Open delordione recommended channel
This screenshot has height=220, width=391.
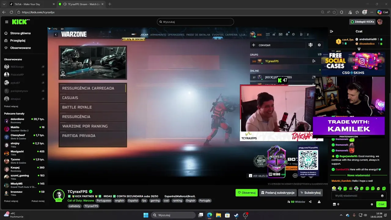pos(24,120)
